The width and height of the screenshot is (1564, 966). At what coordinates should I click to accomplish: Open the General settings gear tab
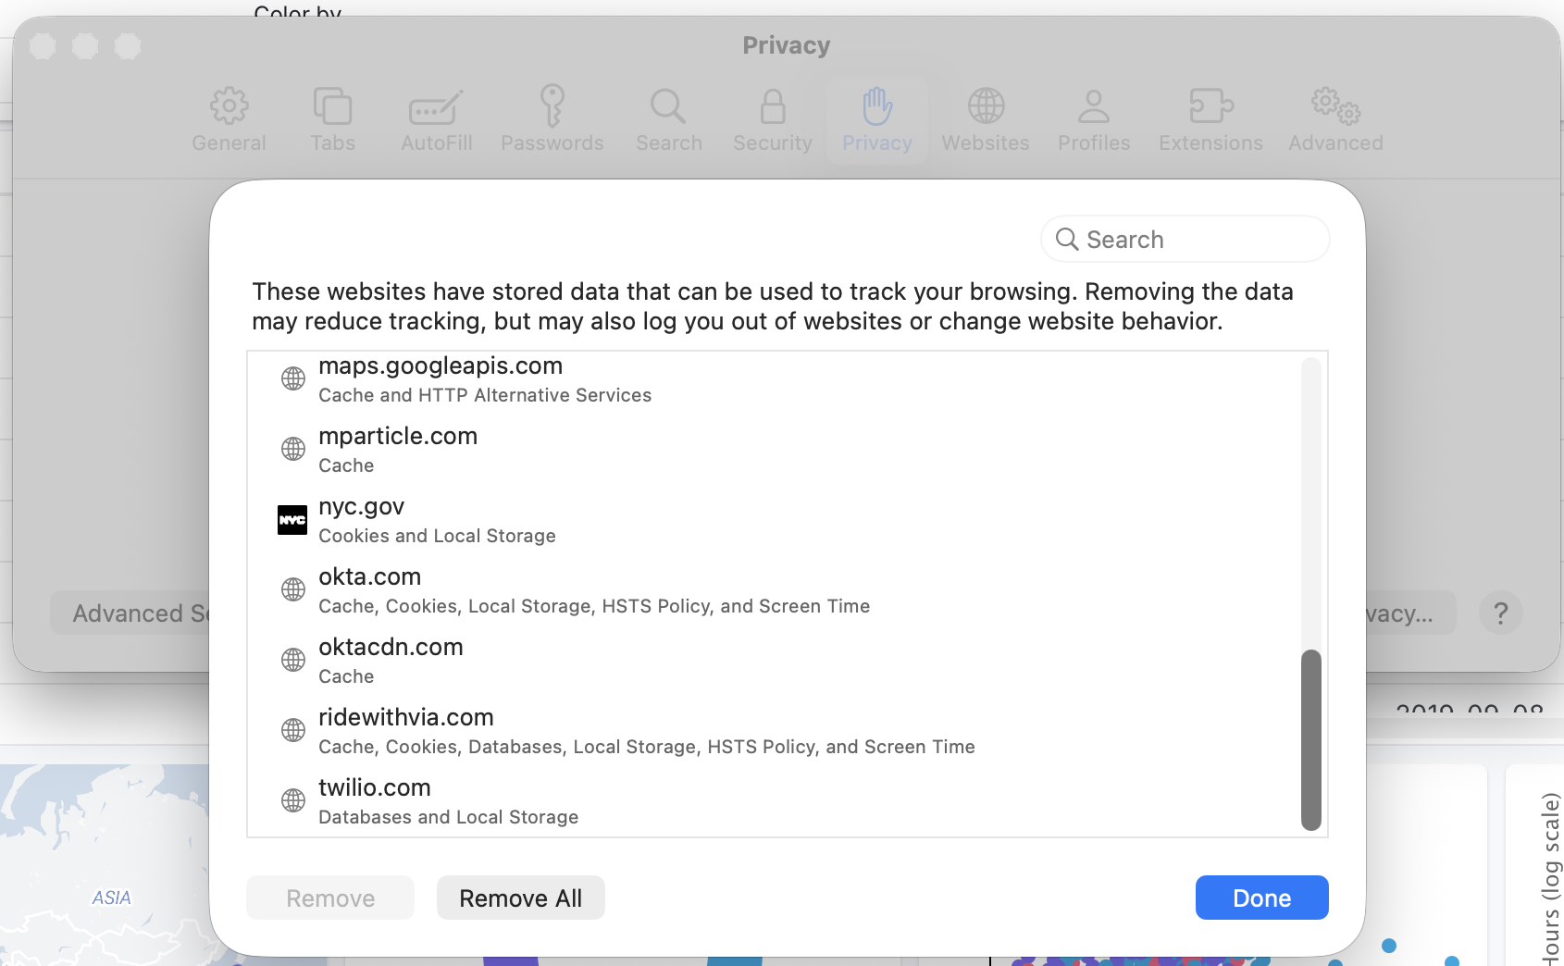tap(229, 120)
